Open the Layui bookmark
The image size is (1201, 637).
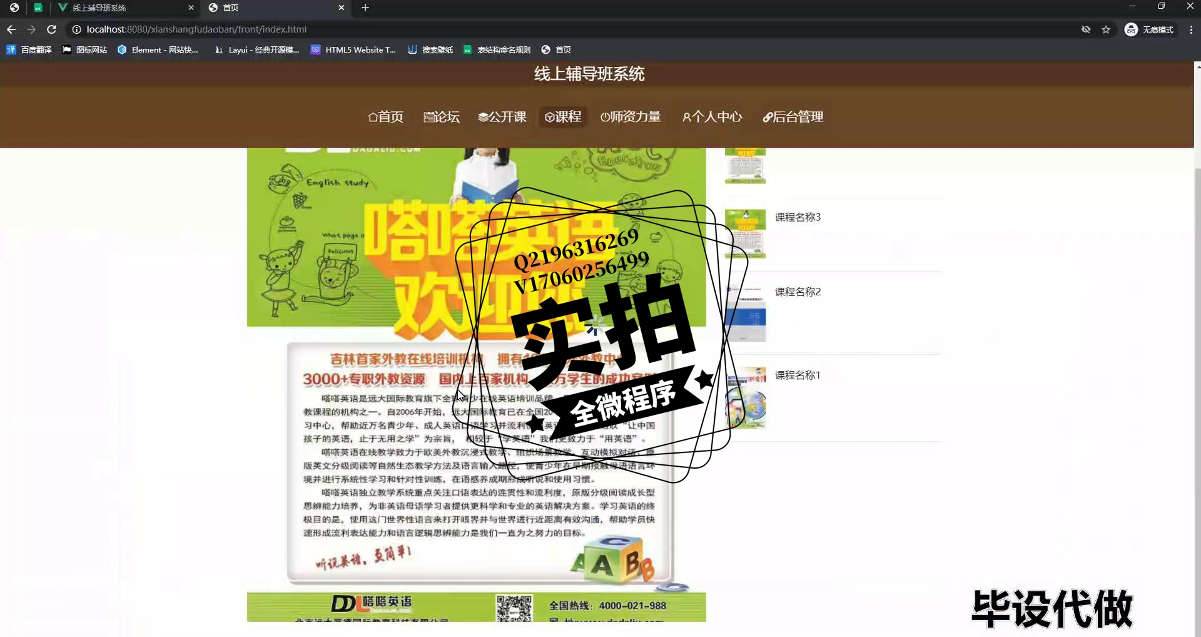point(257,49)
